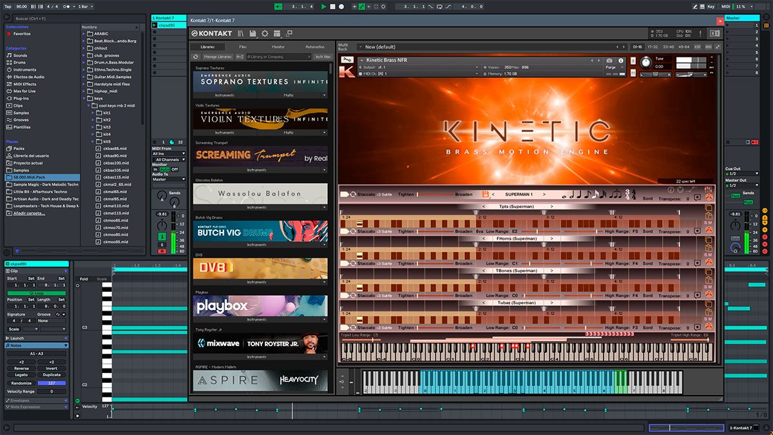Switch to the Monitor tab in Kontakt
The image size is (773, 435).
point(278,47)
